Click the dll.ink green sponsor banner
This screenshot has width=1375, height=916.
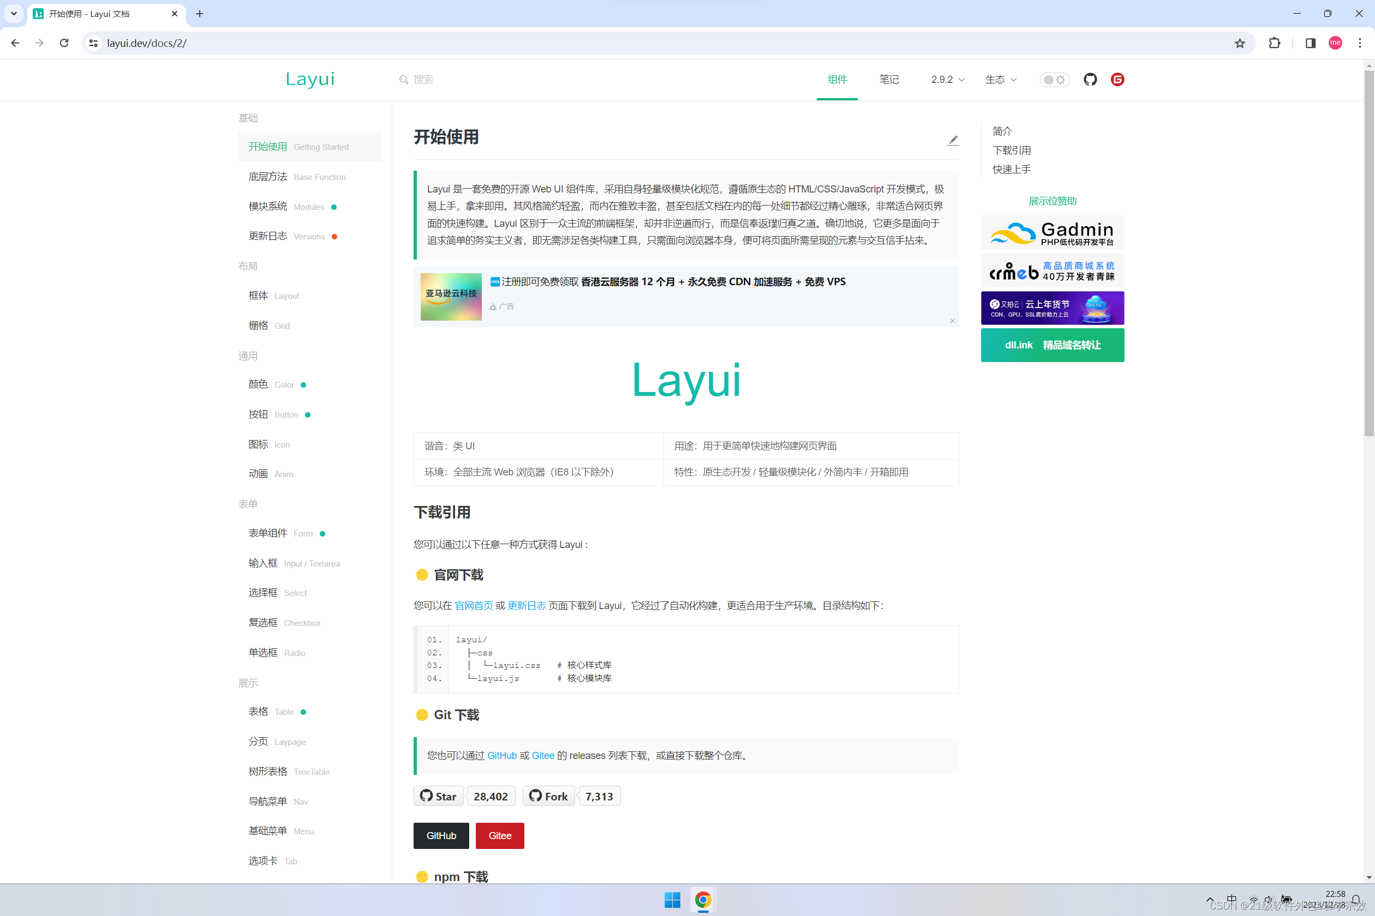click(x=1053, y=345)
